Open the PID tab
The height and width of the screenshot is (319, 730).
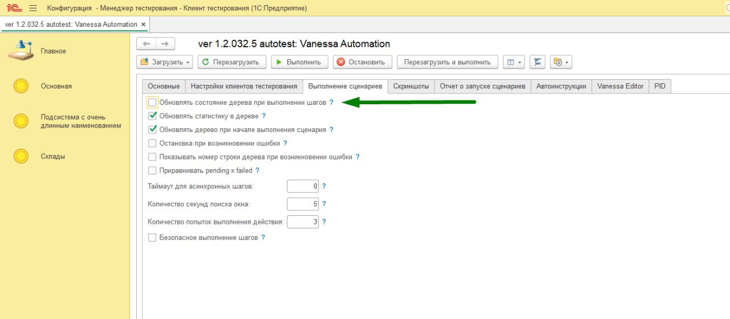tap(660, 86)
